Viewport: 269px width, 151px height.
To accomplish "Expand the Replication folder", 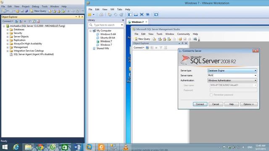I will tap(8, 40).
